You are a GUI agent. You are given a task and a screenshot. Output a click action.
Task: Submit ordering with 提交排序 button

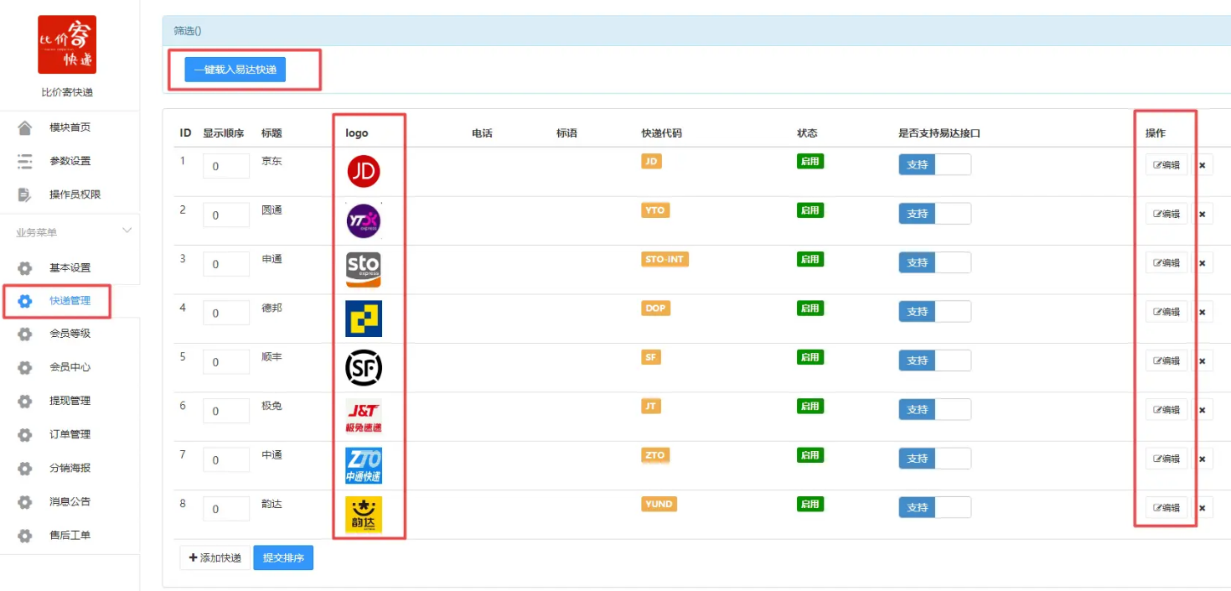[x=283, y=557]
